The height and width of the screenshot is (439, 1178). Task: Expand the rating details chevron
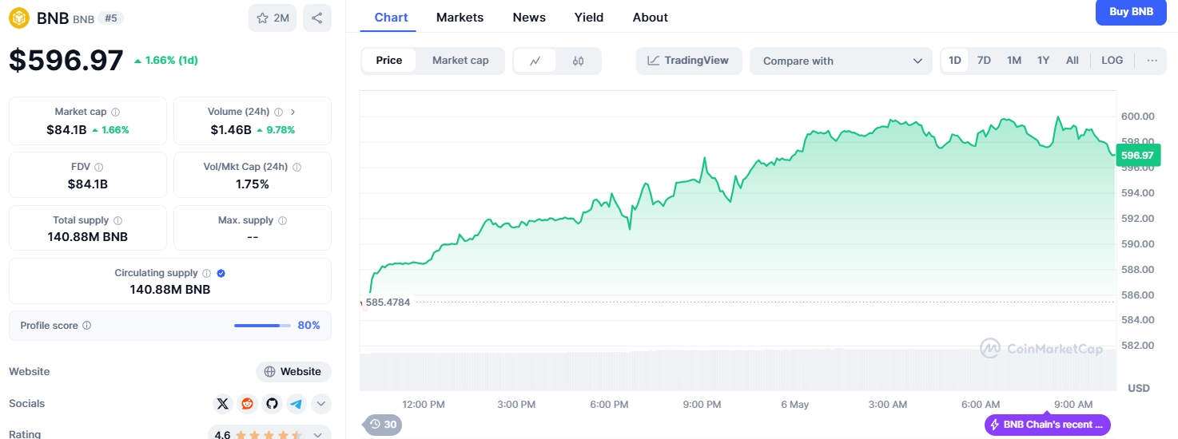317,435
